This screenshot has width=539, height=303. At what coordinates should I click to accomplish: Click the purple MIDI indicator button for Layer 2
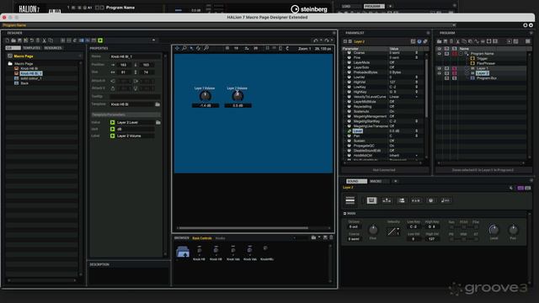coord(520,188)
